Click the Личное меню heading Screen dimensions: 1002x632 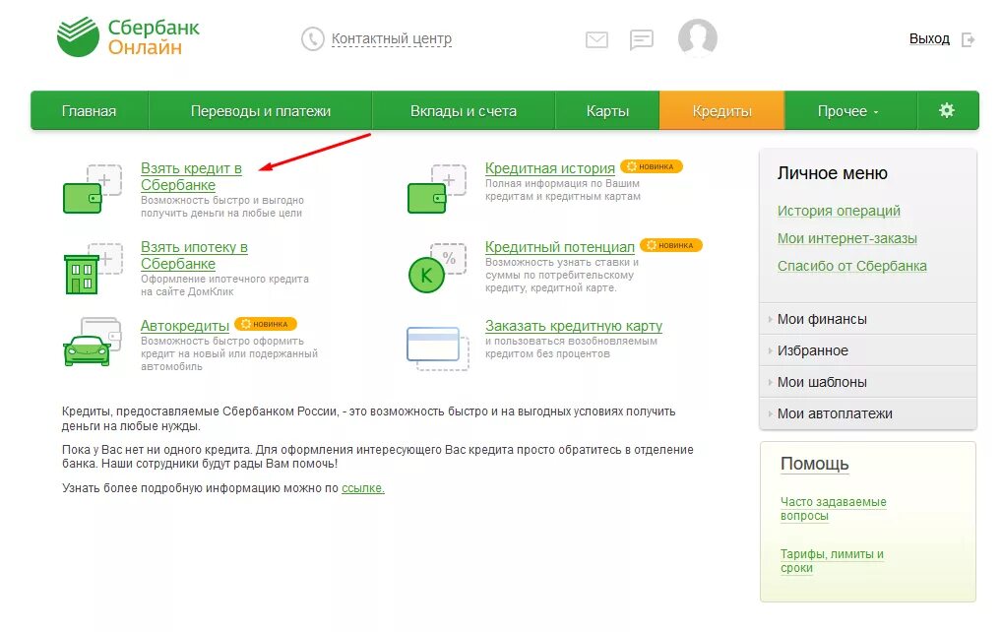click(832, 173)
